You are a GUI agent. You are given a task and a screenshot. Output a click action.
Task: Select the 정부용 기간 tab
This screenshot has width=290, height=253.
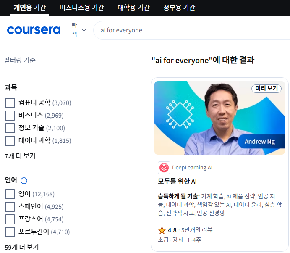pyautogui.click(x=179, y=8)
